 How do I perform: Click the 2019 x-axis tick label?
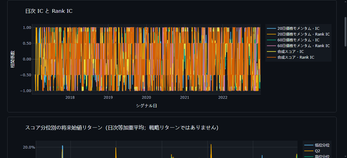coord(108,98)
